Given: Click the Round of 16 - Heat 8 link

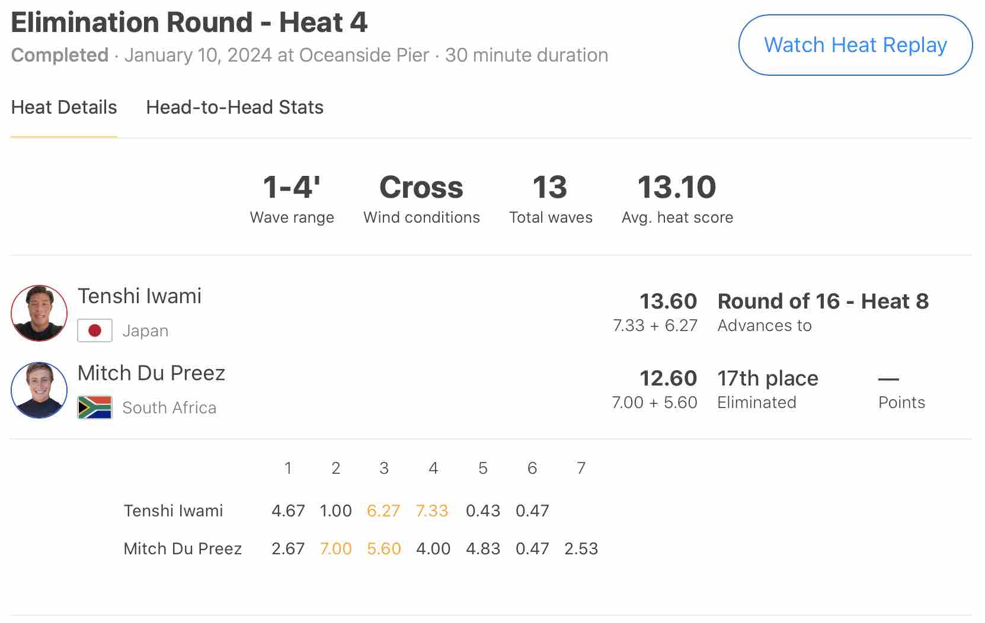Looking at the screenshot, I should point(823,301).
